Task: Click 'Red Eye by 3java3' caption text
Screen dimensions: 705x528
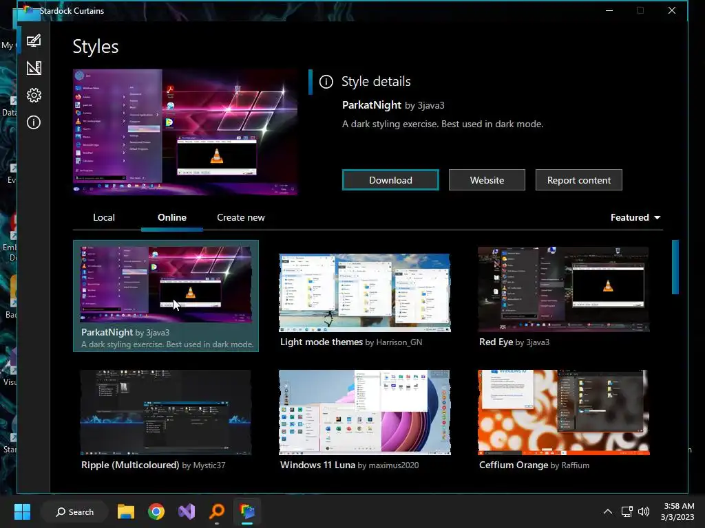Action: click(x=514, y=342)
